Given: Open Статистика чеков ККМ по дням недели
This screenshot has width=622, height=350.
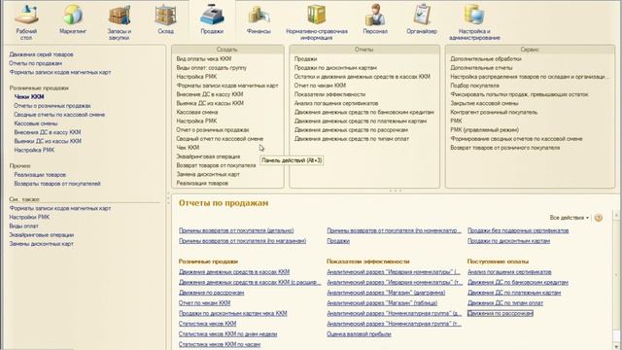Looking at the screenshot, I should pyautogui.click(x=227, y=334).
